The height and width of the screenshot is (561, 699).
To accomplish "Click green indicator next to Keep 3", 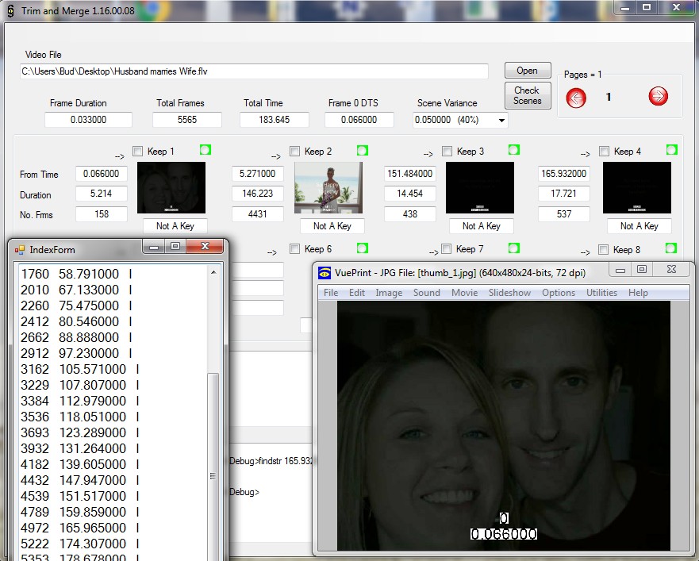I will pyautogui.click(x=513, y=150).
